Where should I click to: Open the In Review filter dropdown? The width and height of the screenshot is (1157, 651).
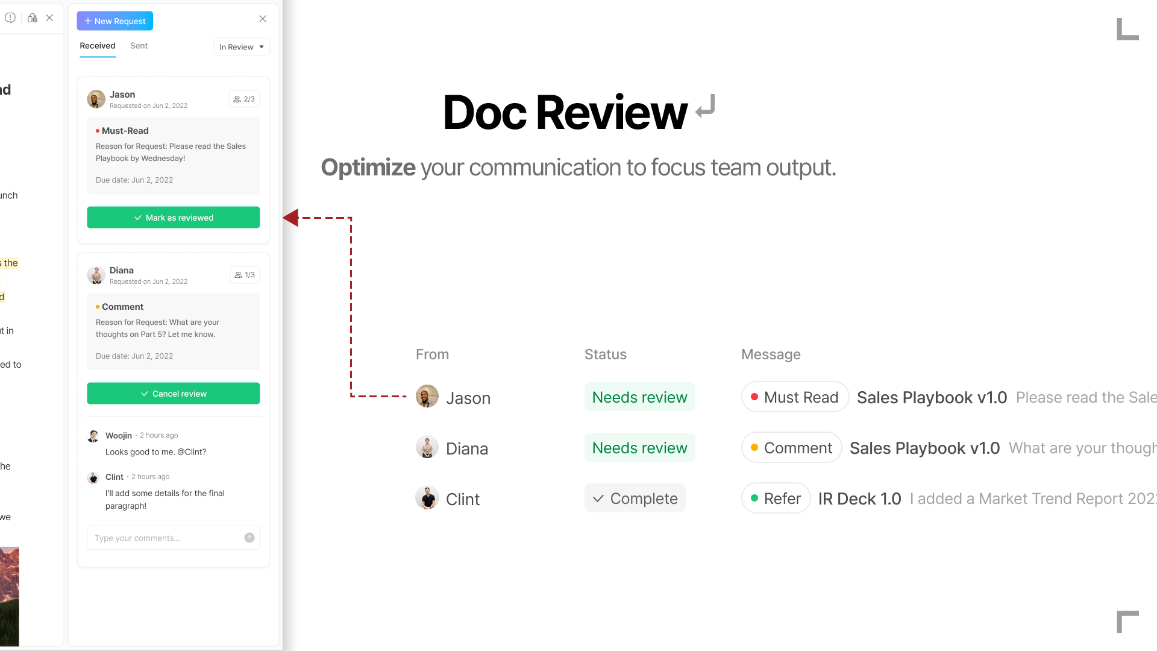pos(242,47)
